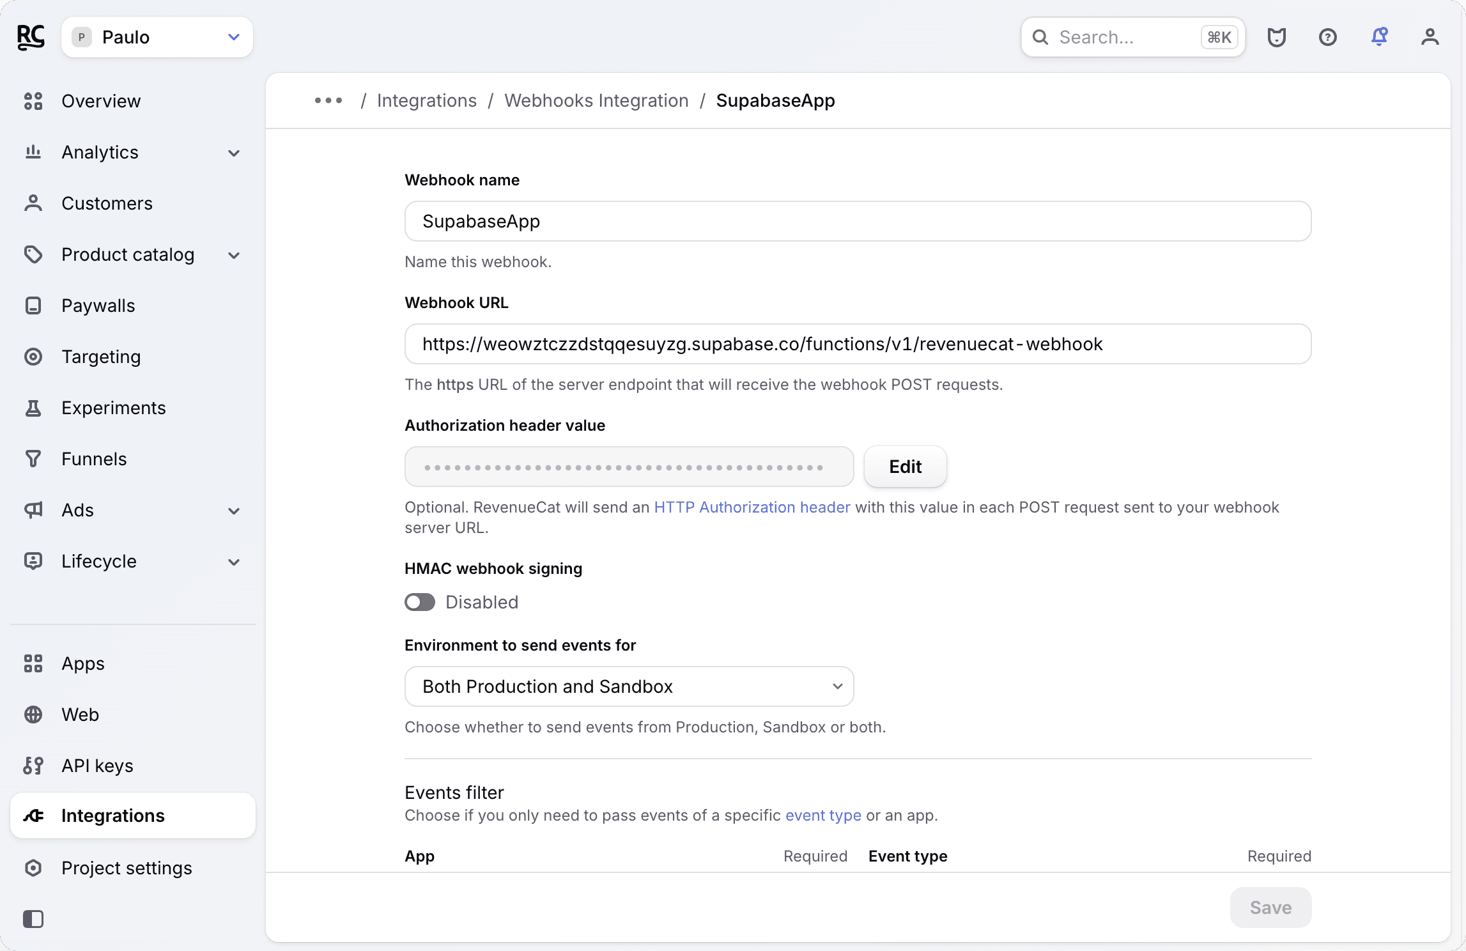
Task: Click the masked Authorization header field
Action: 629,467
